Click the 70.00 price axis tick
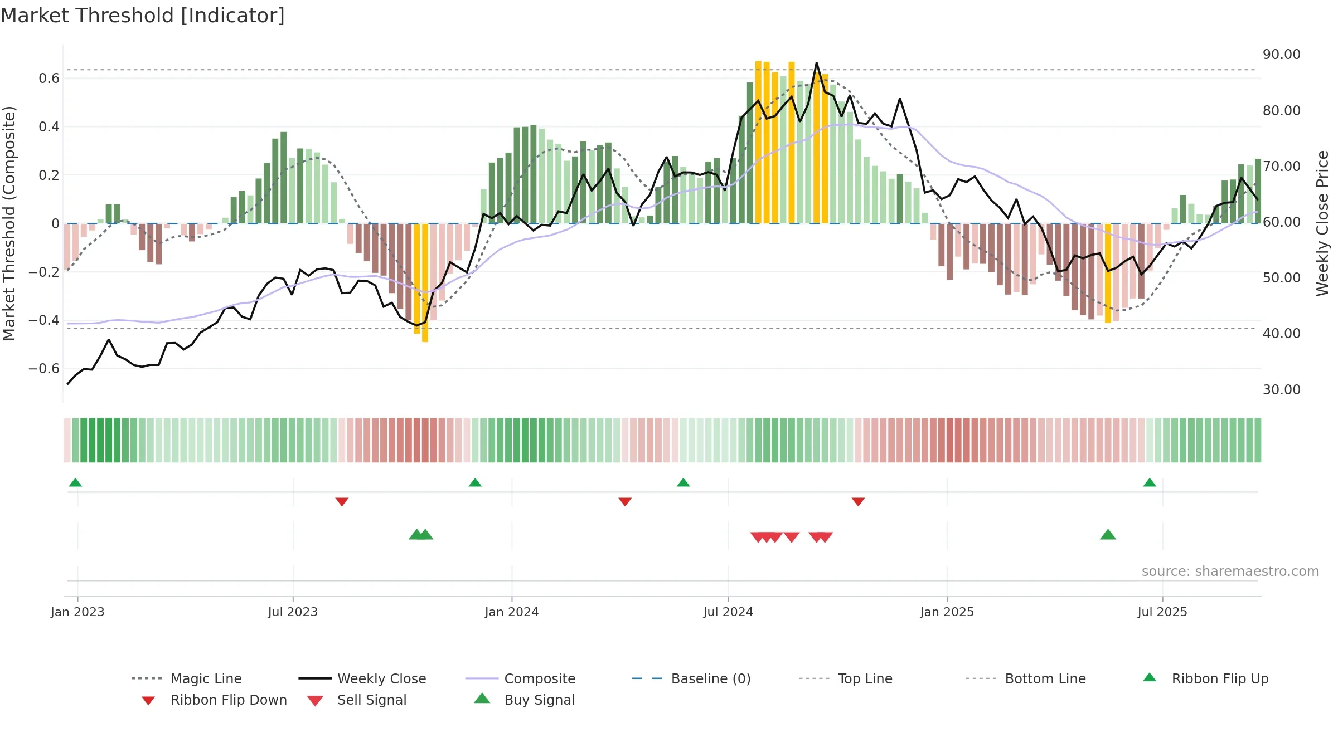Screen dimensions: 1338x752 1282,166
